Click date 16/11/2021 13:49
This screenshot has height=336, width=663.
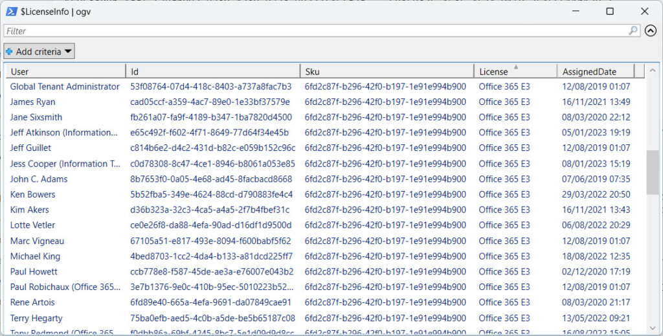point(596,102)
